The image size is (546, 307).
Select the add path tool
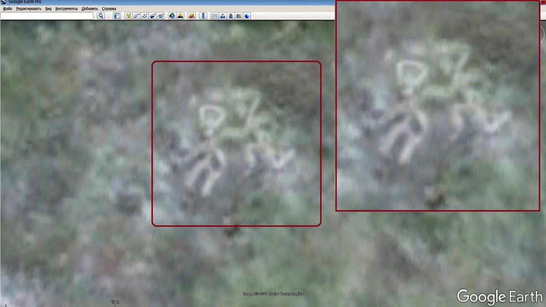145,16
